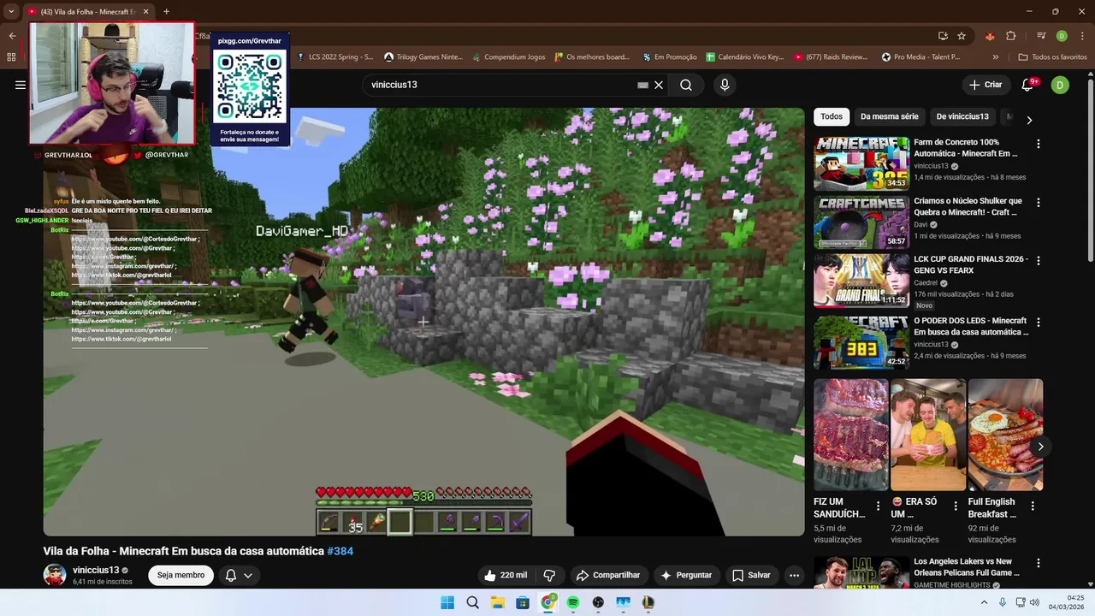This screenshot has height=616, width=1095.
Task: Open Farm de Concreto 100% Automática video thumbnail
Action: tap(861, 163)
